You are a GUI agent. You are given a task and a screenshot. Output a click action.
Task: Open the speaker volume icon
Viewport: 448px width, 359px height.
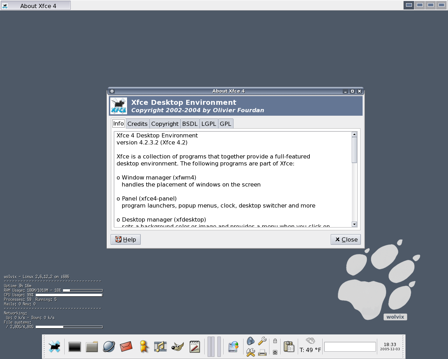point(251,341)
